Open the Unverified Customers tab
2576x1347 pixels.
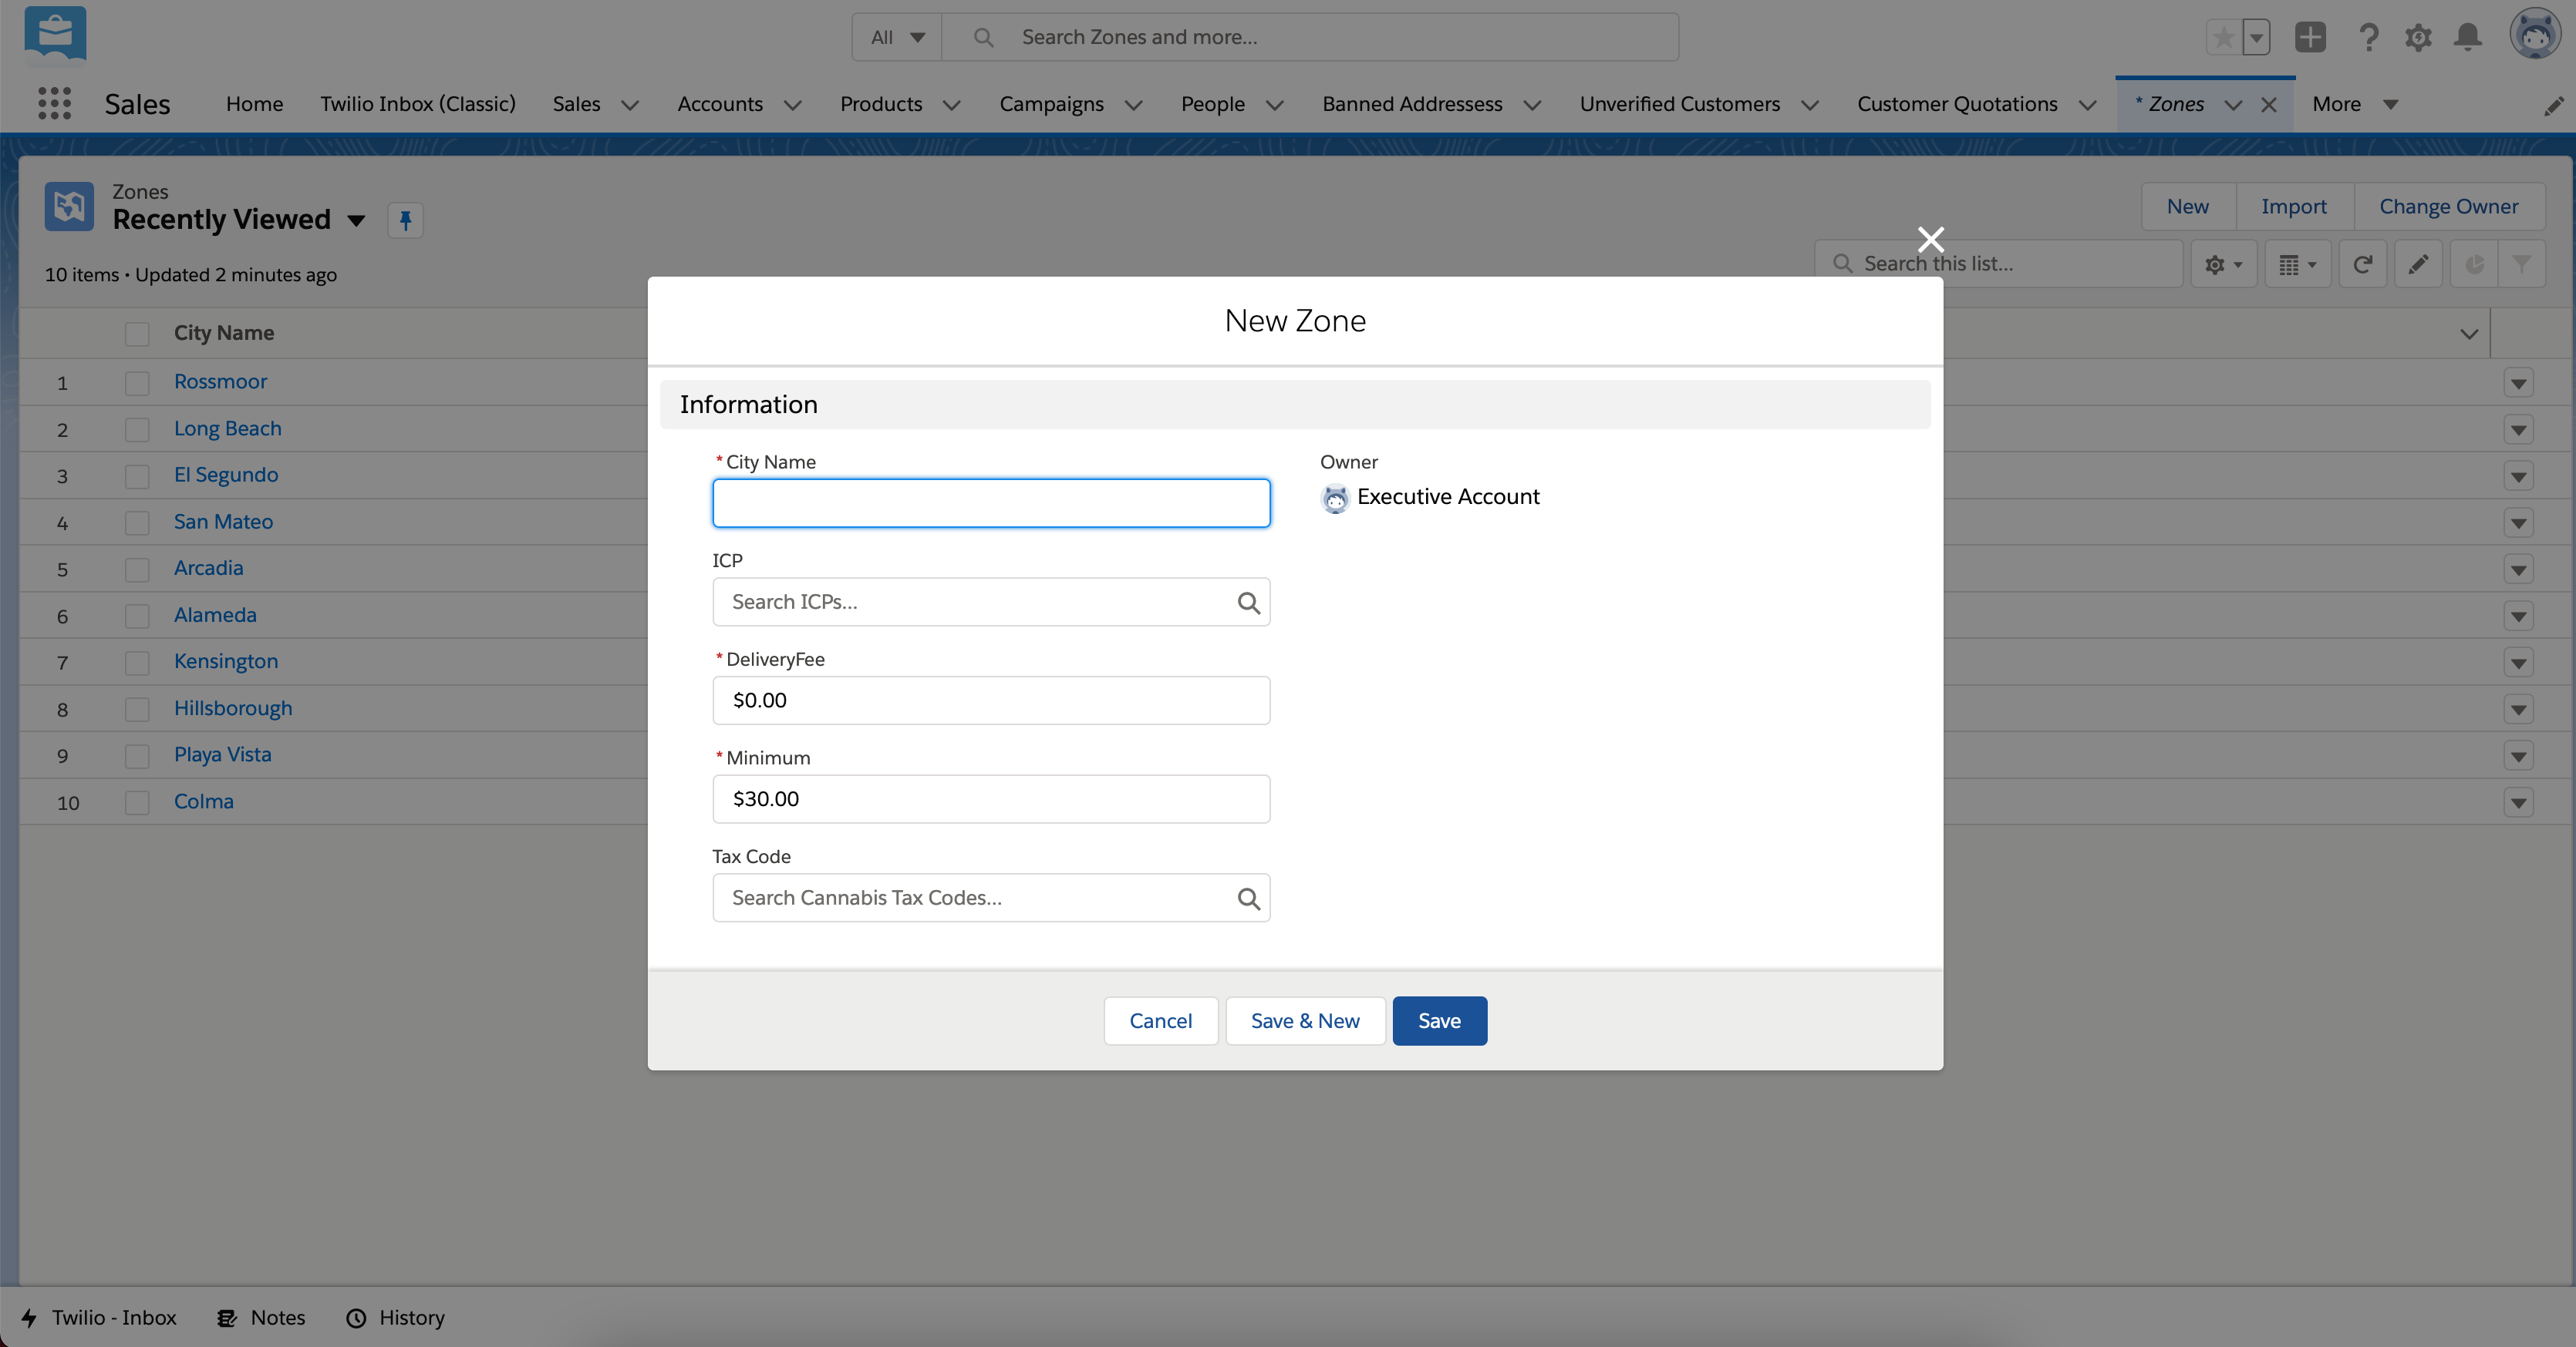pyautogui.click(x=1680, y=104)
